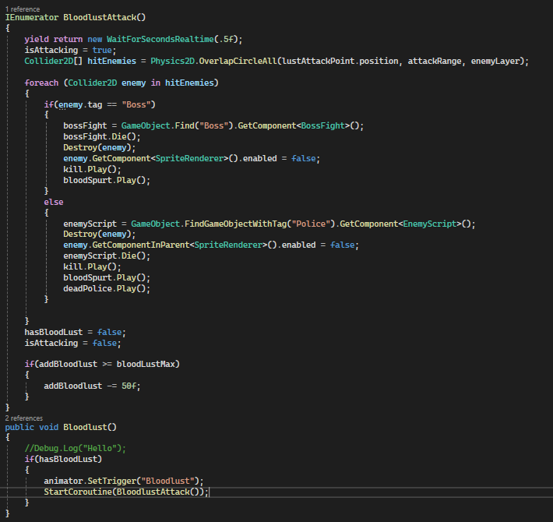Click the commented Debug.Log line
The width and height of the screenshot is (553, 522).
pyautogui.click(x=75, y=448)
